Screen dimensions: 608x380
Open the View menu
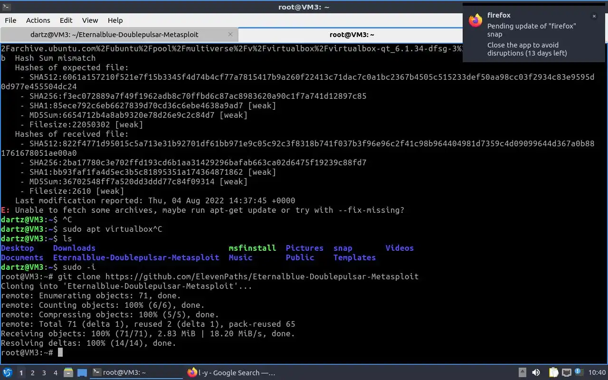coord(90,20)
